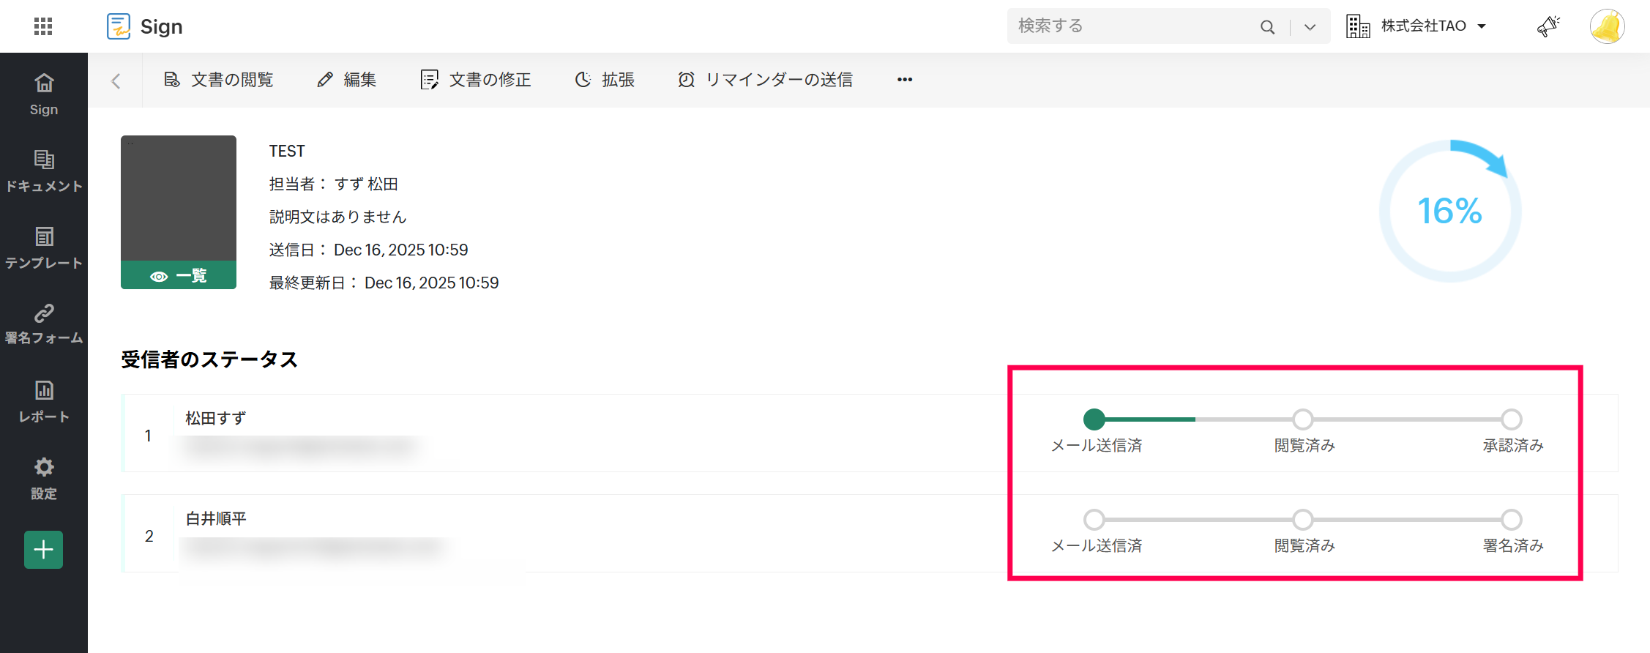Click the 検索する search field
Image resolution: width=1650 pixels, height=653 pixels.
tap(1131, 26)
